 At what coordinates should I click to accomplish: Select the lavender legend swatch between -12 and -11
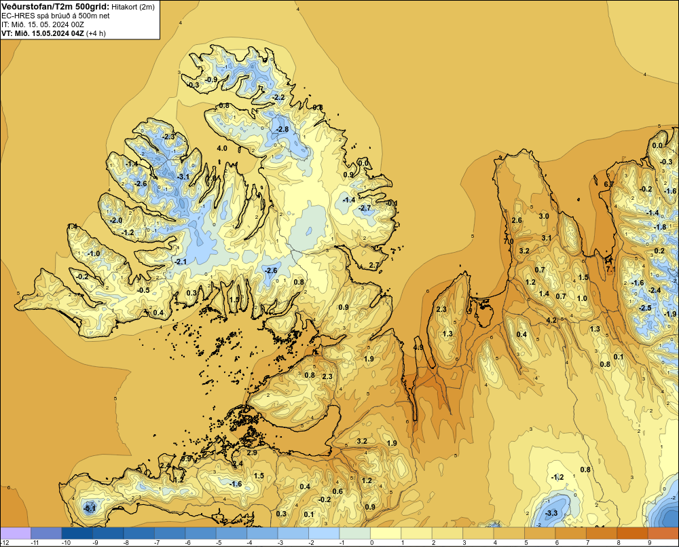[16, 533]
